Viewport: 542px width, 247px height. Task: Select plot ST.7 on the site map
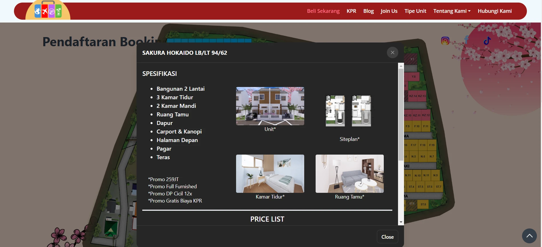[439, 187]
